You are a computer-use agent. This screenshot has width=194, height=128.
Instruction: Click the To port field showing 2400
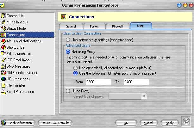[137, 82]
